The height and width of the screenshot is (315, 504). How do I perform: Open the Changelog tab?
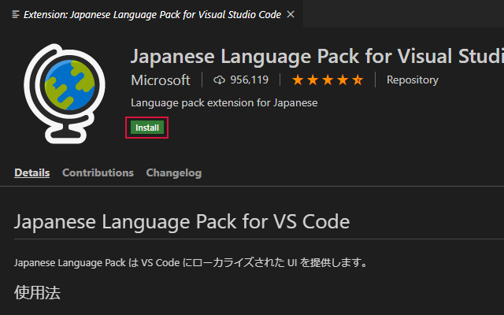click(x=174, y=173)
